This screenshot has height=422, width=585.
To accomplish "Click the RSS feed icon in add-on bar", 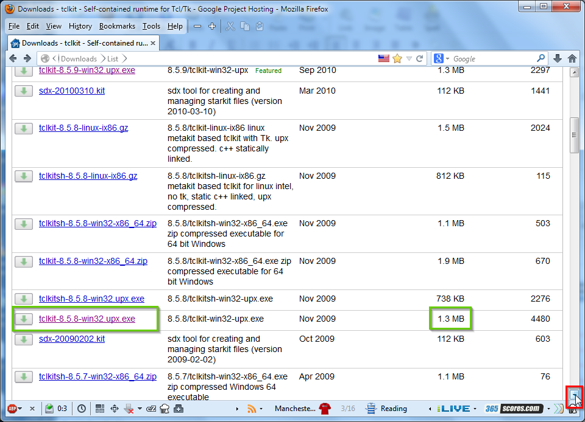I will 252,409.
